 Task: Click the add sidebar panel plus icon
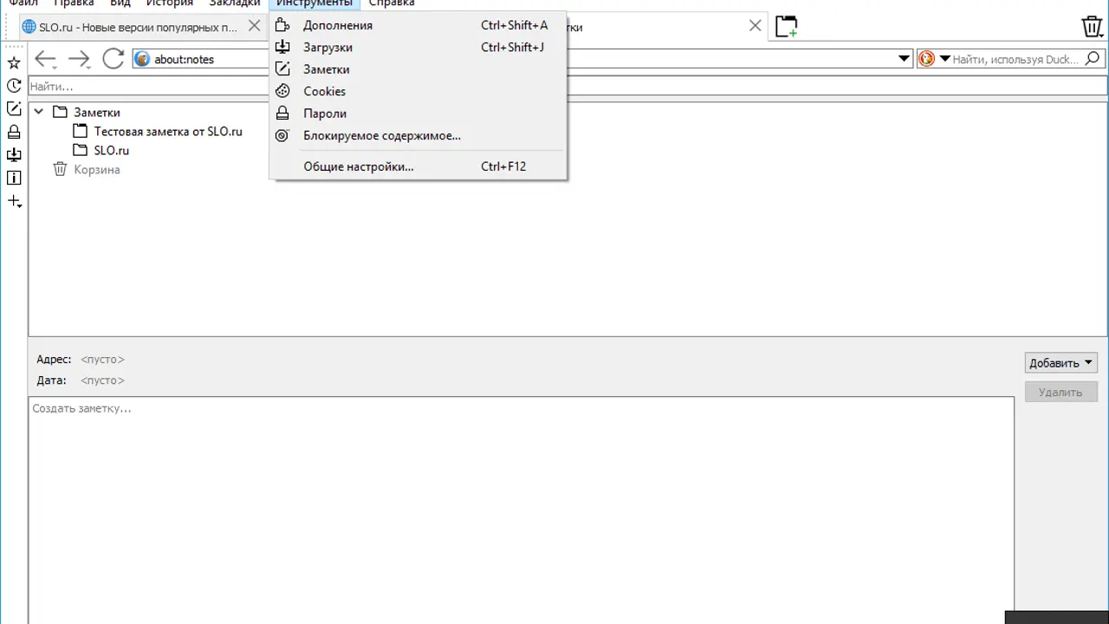[x=14, y=201]
